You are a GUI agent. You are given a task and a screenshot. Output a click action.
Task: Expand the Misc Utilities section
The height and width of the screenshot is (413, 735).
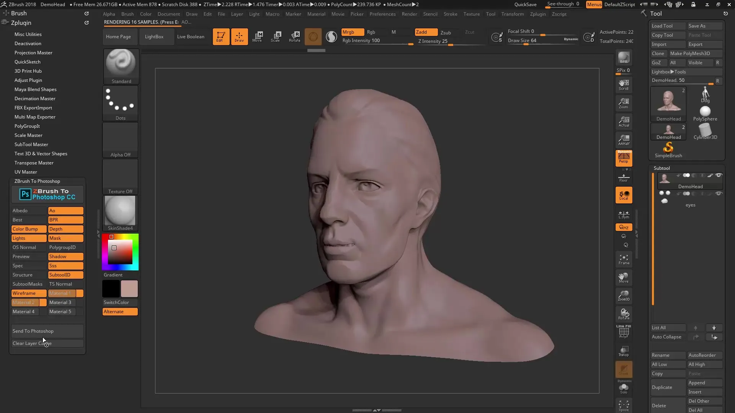28,34
